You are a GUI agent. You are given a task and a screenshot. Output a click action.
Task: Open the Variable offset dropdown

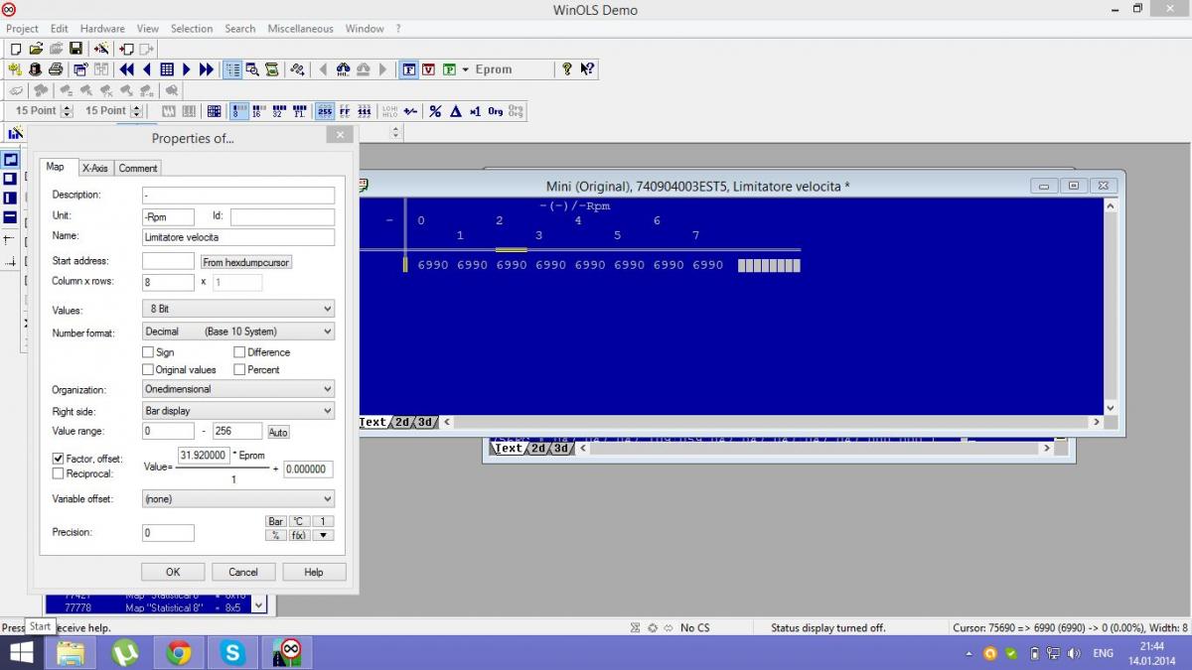coord(238,499)
